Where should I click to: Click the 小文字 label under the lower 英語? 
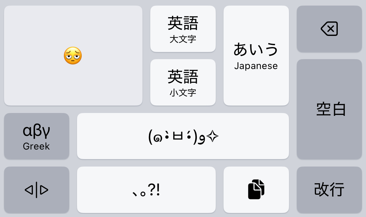click(183, 93)
